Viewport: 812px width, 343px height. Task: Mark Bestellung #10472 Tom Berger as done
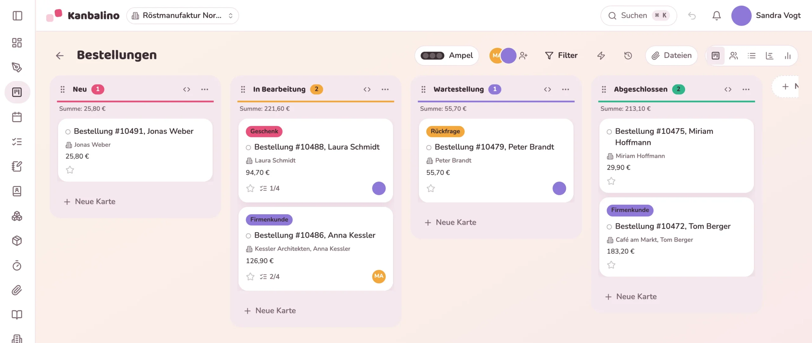point(609,227)
